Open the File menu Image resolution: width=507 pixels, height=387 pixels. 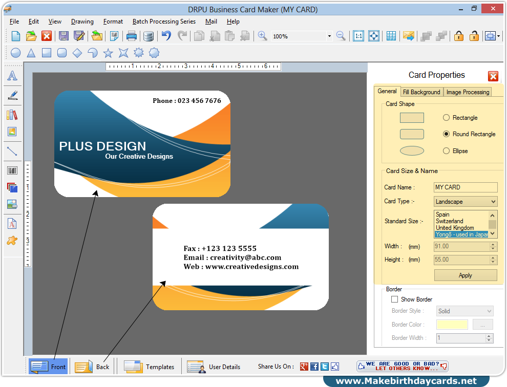click(x=14, y=21)
